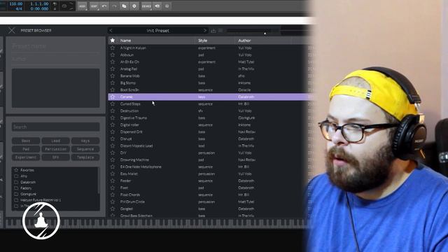448x252 pixels.
Task: Filter presets by SFX tag
Action: (56, 157)
